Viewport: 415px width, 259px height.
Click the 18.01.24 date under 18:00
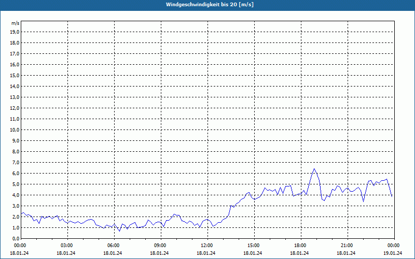[x=299, y=253]
